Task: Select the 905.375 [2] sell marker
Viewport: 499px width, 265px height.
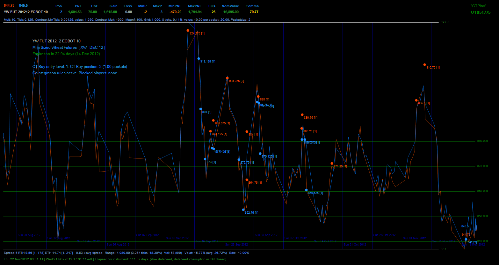Action: [227, 78]
